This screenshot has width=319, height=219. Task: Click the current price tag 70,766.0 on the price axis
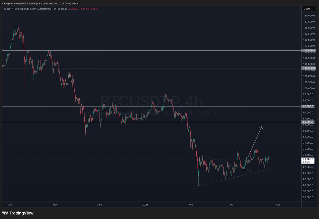tap(308, 159)
